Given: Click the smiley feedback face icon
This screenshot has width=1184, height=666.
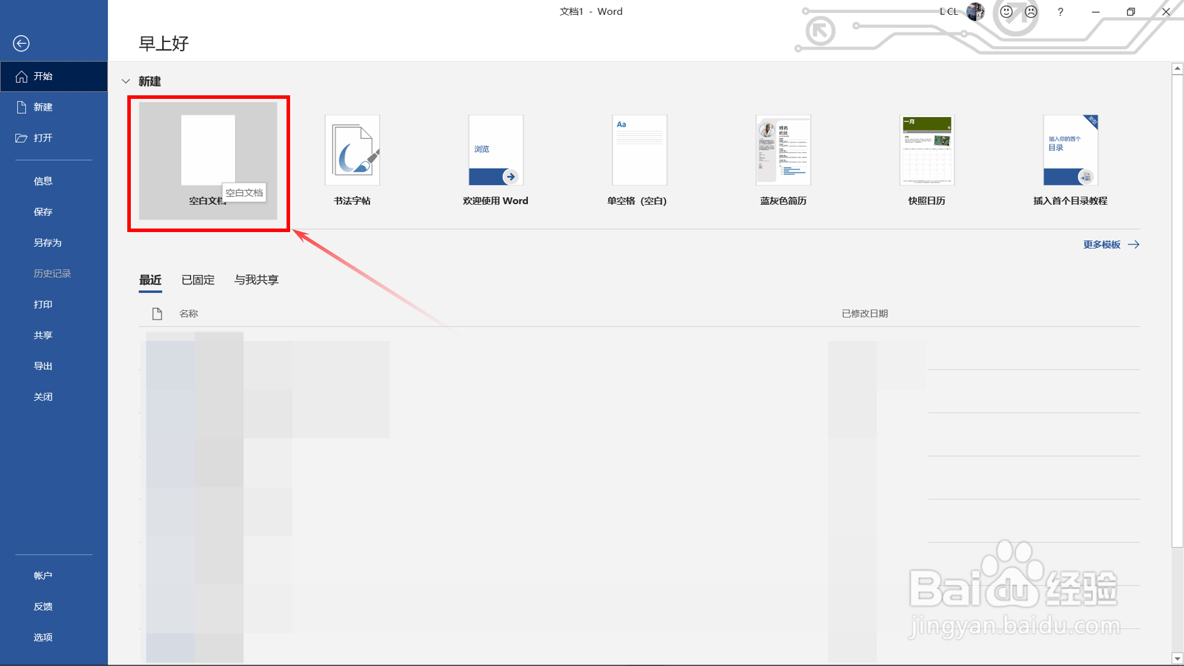Looking at the screenshot, I should point(1006,11).
